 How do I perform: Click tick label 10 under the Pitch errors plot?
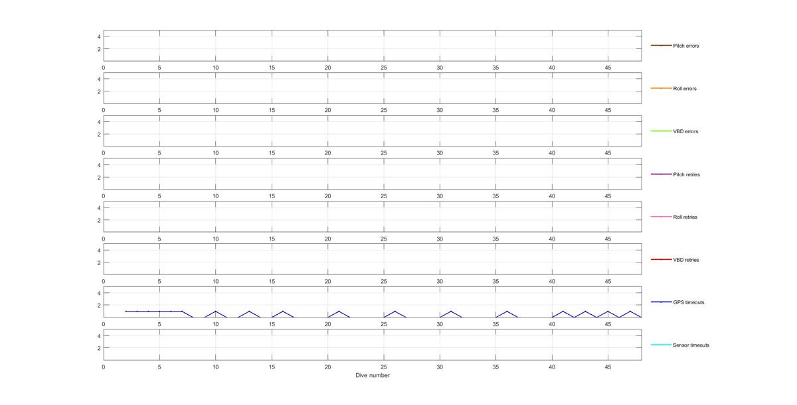[215, 67]
